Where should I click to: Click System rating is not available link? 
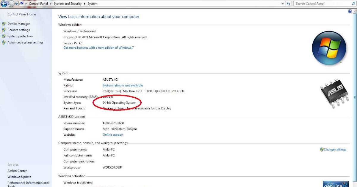pos(123,85)
